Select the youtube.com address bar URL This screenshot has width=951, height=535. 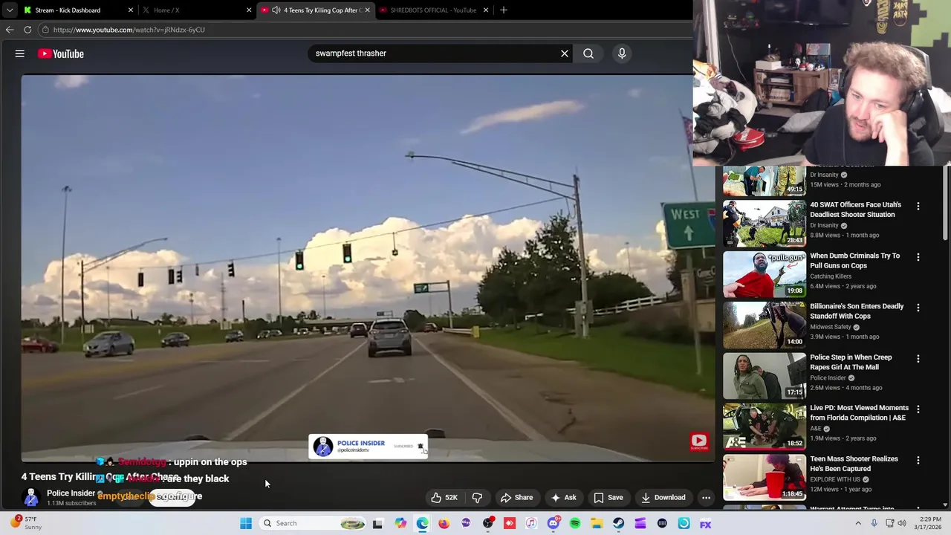tap(129, 30)
